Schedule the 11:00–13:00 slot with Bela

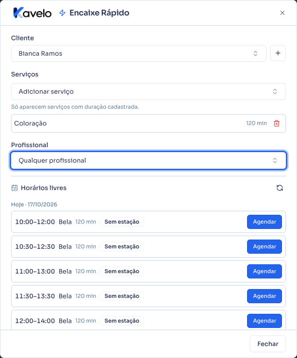[264, 271]
